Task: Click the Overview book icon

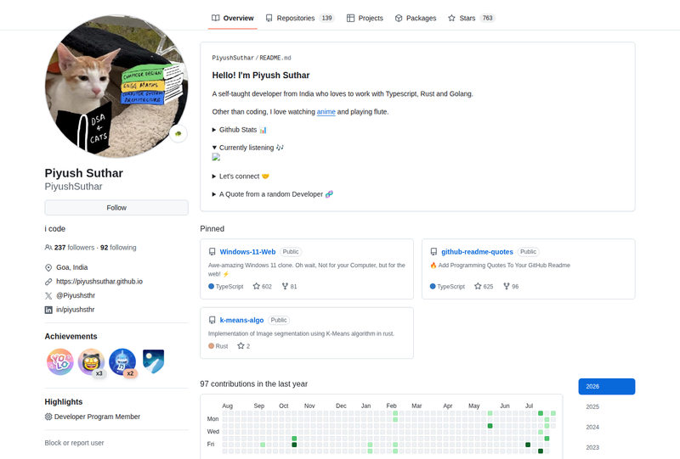Action: point(216,18)
